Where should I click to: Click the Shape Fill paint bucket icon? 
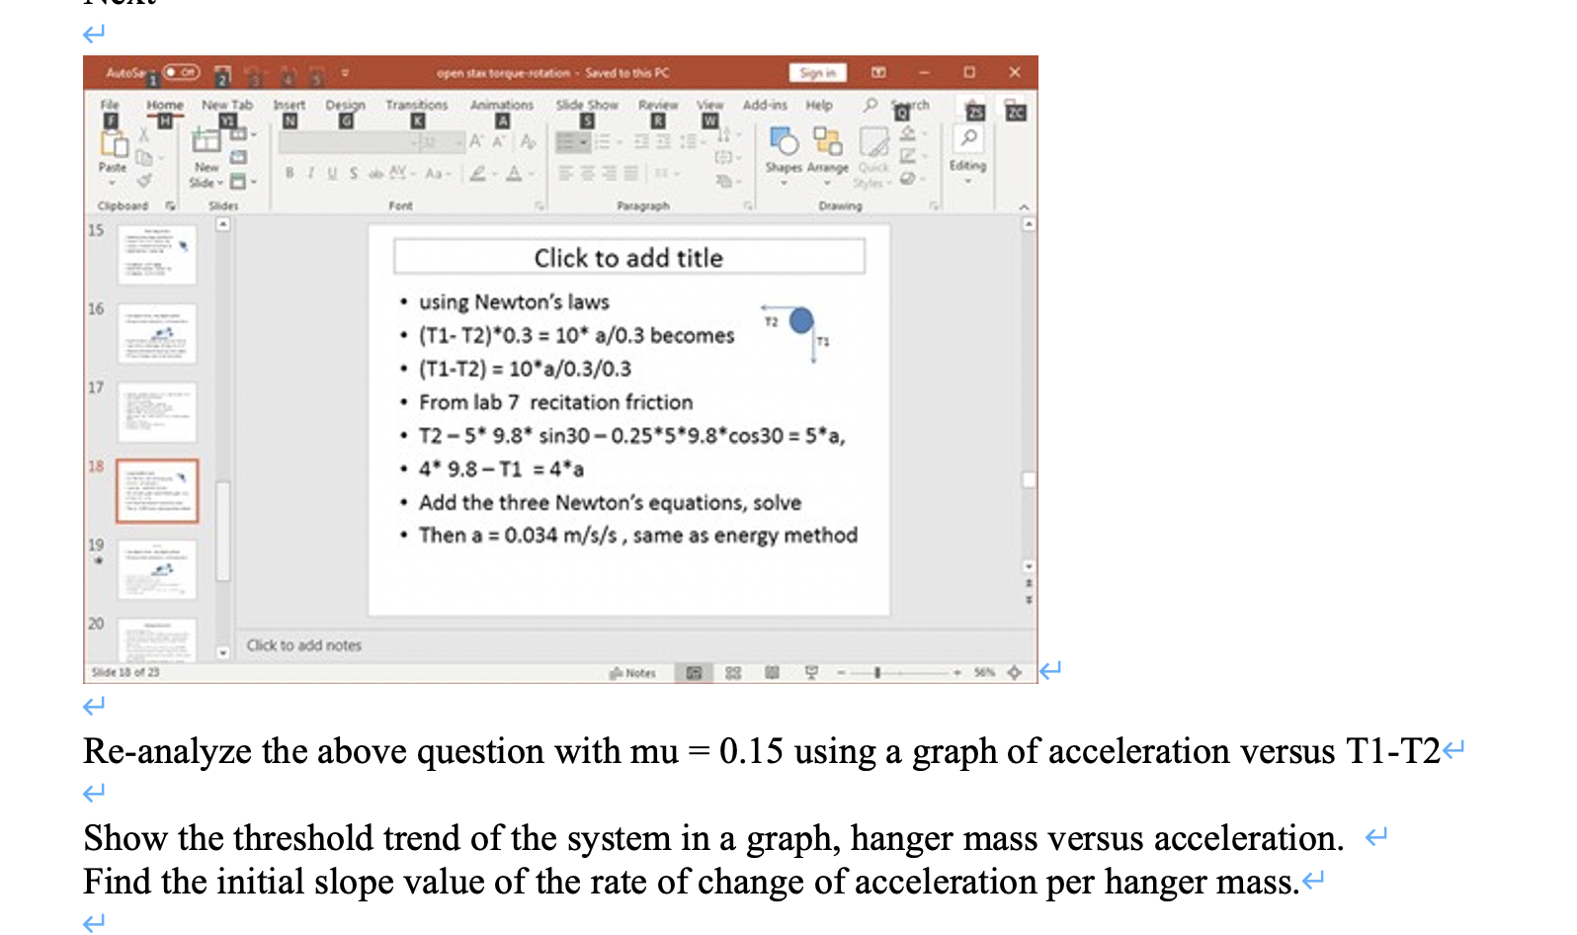coord(908,133)
